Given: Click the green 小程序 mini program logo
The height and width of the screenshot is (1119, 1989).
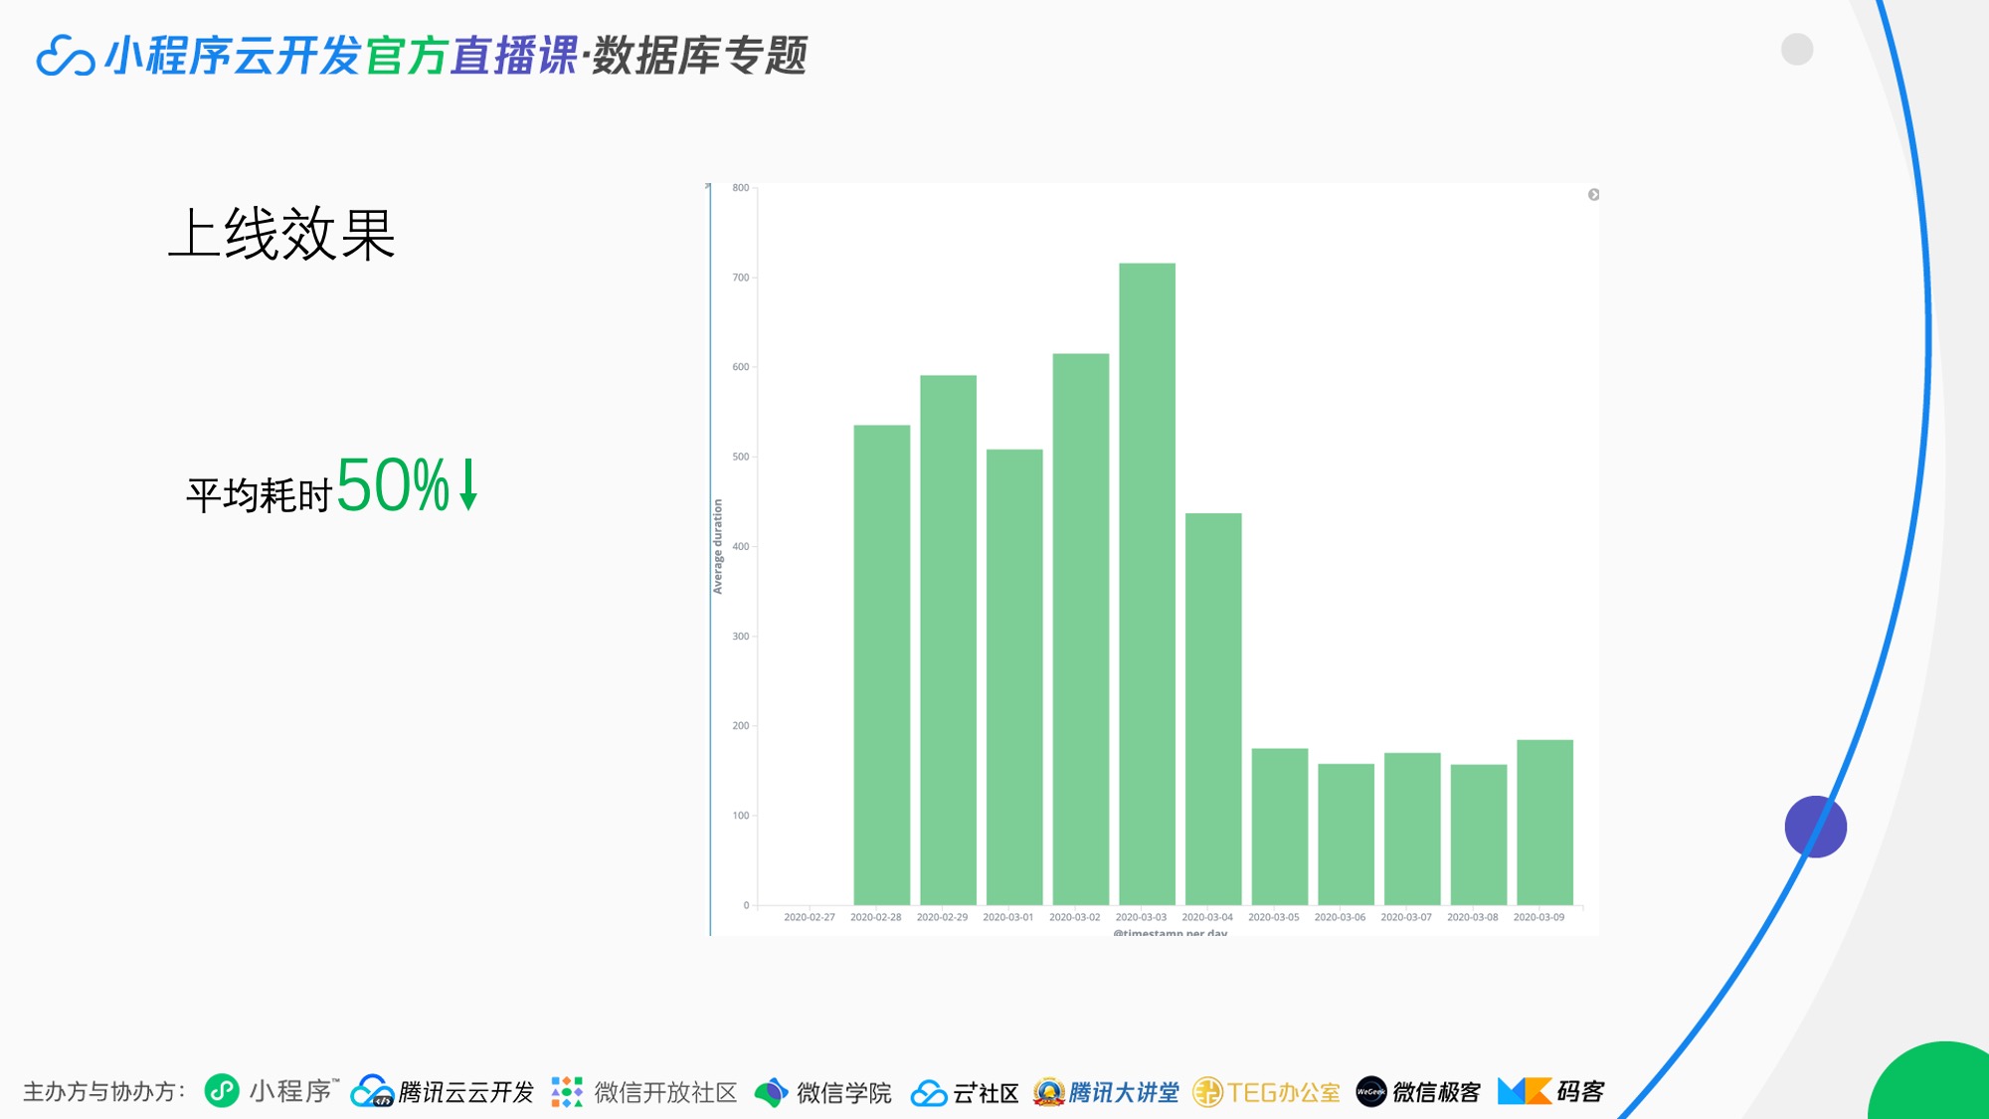Looking at the screenshot, I should [x=222, y=1090].
